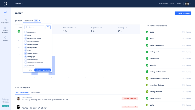Image resolution: width=195 pixels, height=110 pixels.
Task: Click the Complex Files help icon
Action: (75, 28)
